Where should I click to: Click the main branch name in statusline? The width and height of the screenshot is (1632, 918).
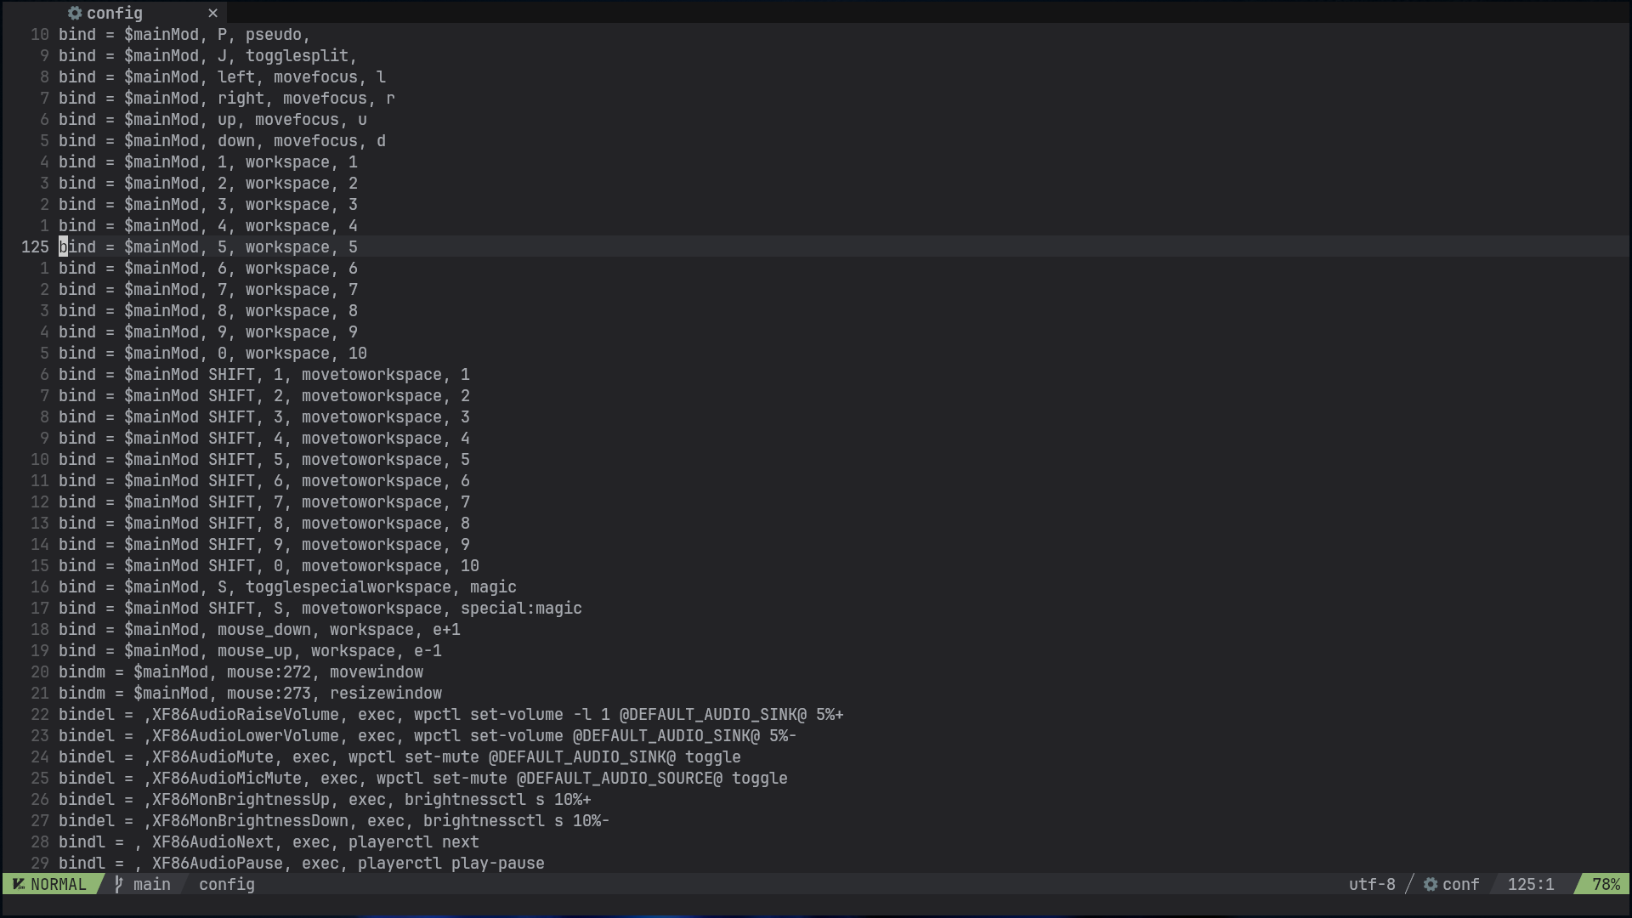(x=151, y=884)
